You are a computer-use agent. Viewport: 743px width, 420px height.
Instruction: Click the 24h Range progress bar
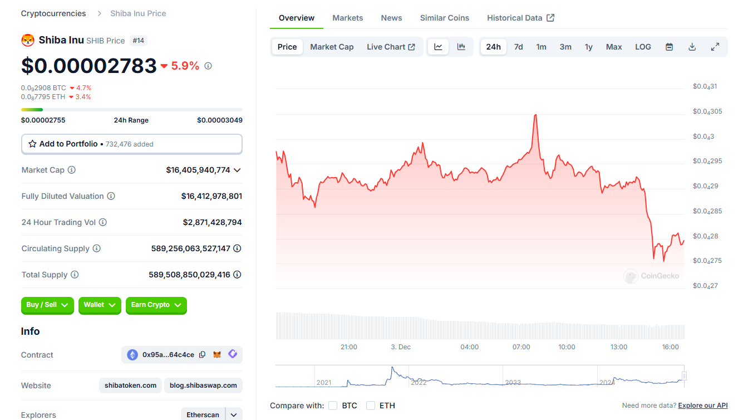point(132,110)
